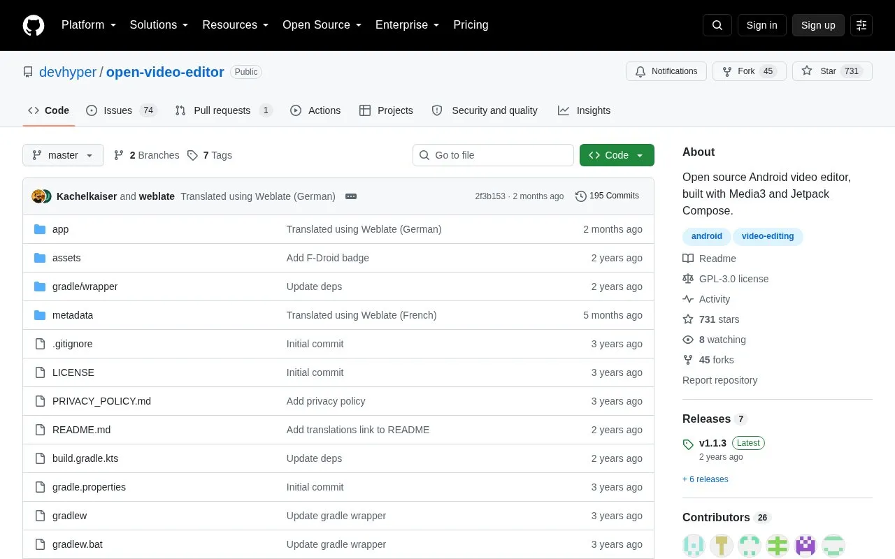Select the Code tab
Viewport: 895px width, 559px height.
click(x=49, y=110)
